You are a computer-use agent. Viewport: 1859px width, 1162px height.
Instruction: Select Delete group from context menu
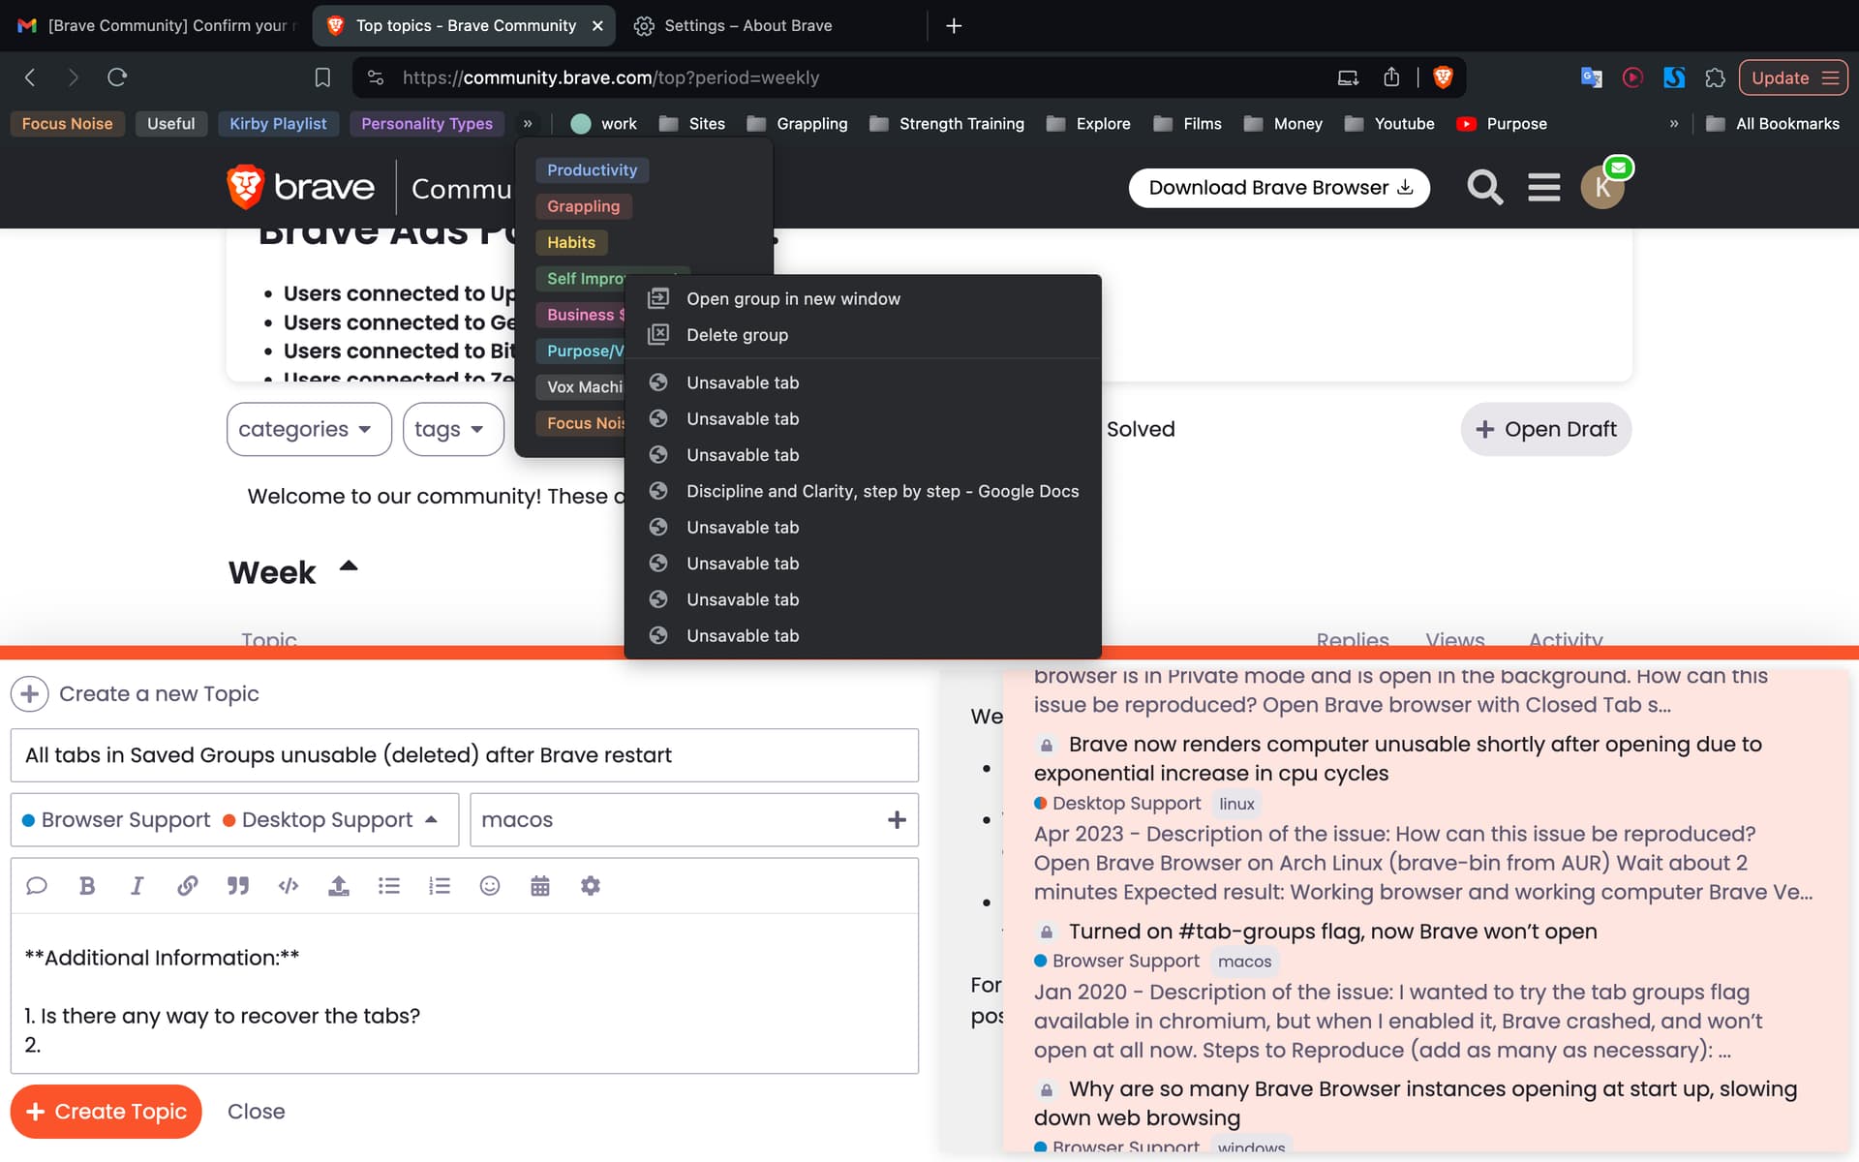tap(737, 335)
